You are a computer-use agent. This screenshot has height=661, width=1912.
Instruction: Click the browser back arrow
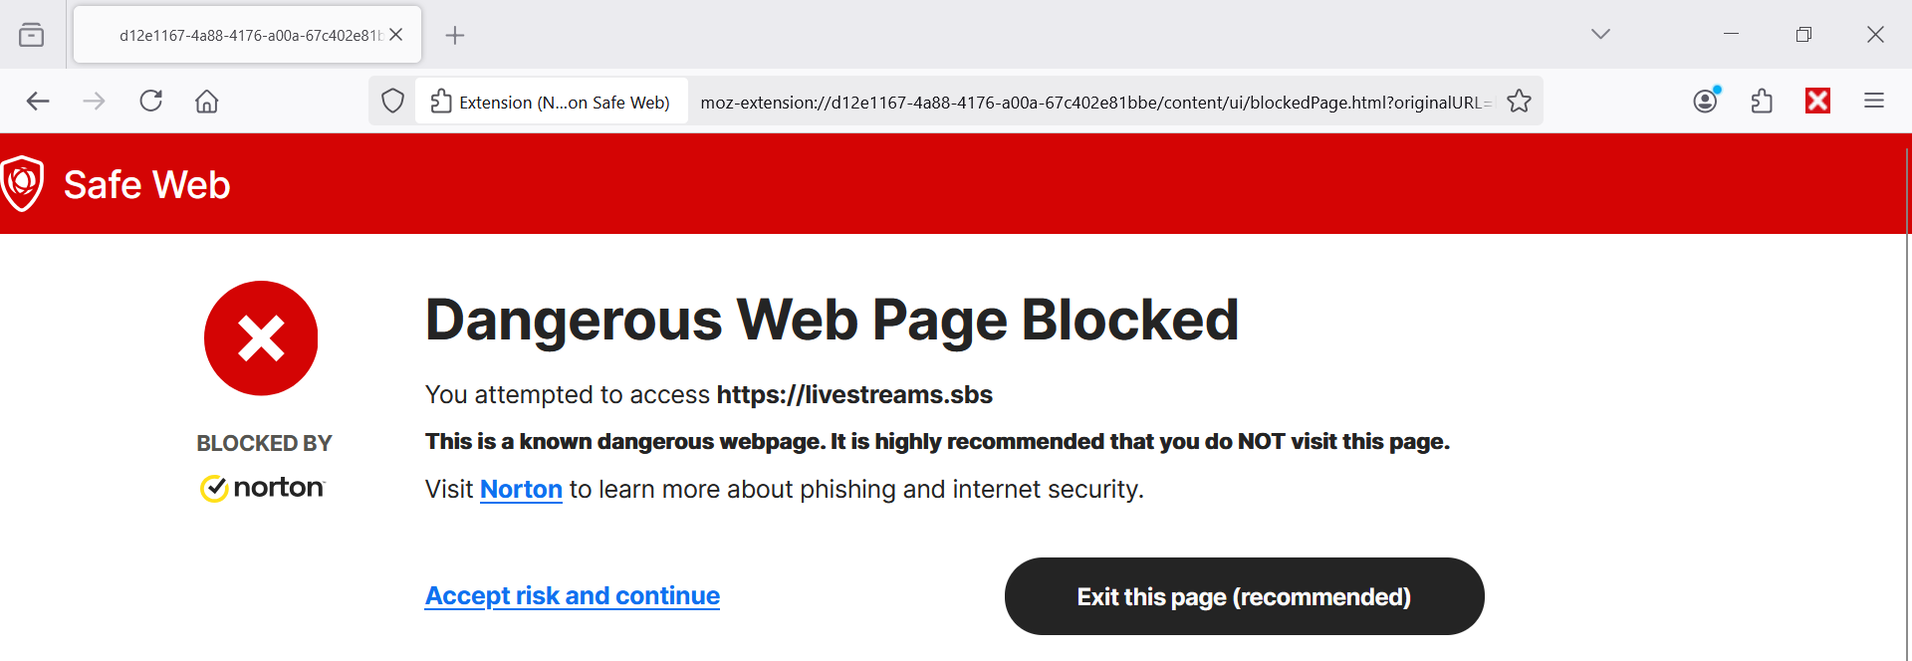(x=38, y=101)
